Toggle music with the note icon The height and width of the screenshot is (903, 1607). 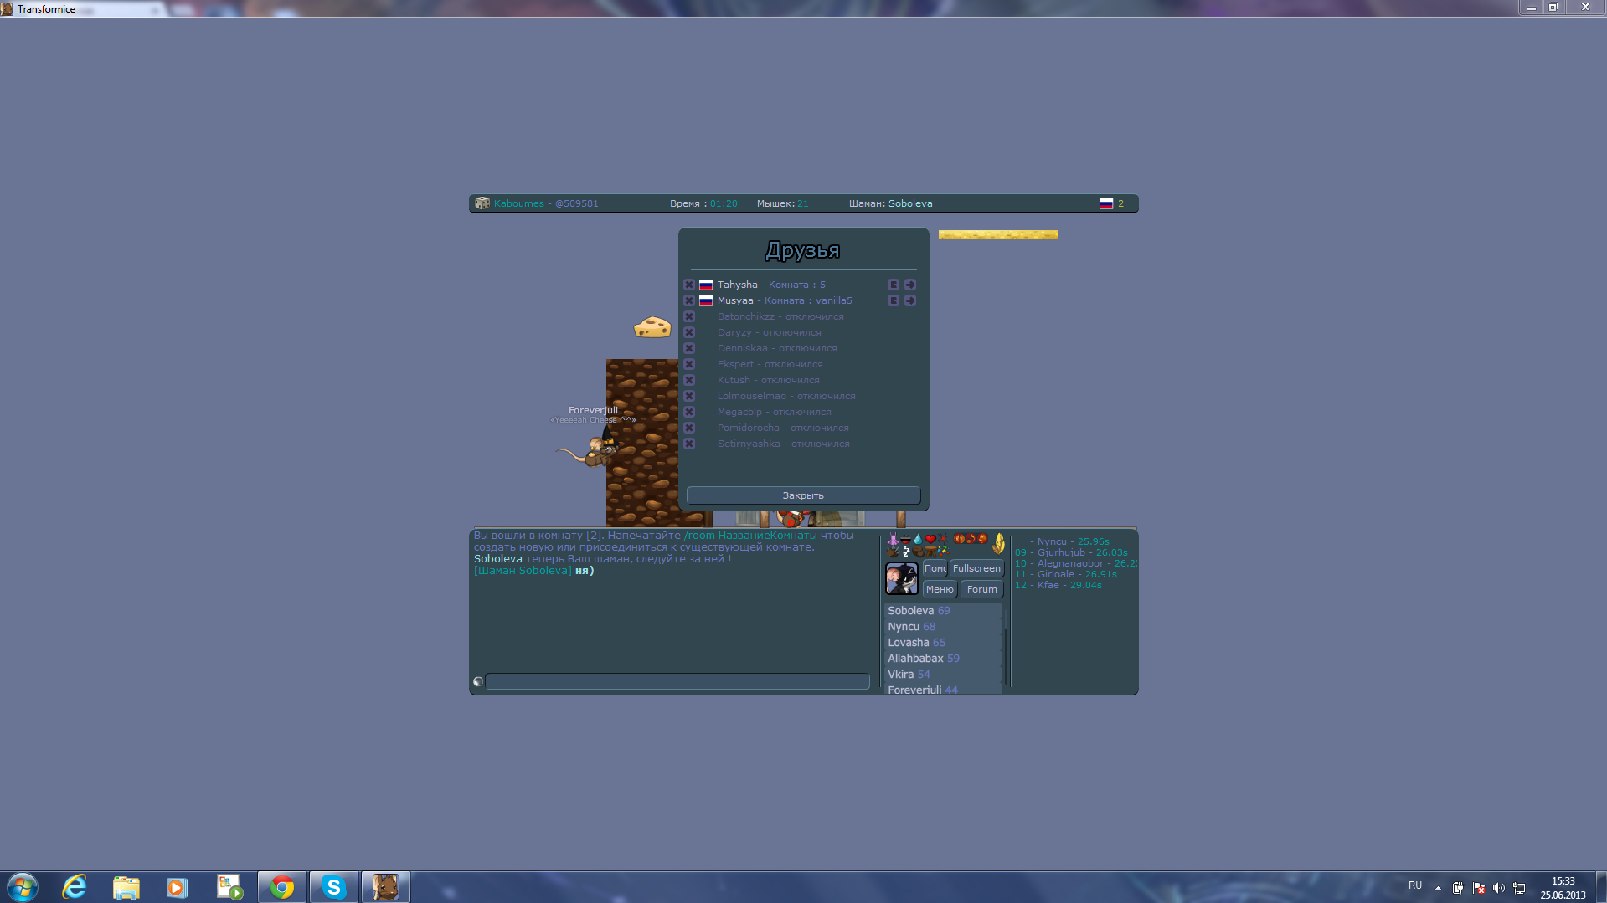pyautogui.click(x=971, y=539)
